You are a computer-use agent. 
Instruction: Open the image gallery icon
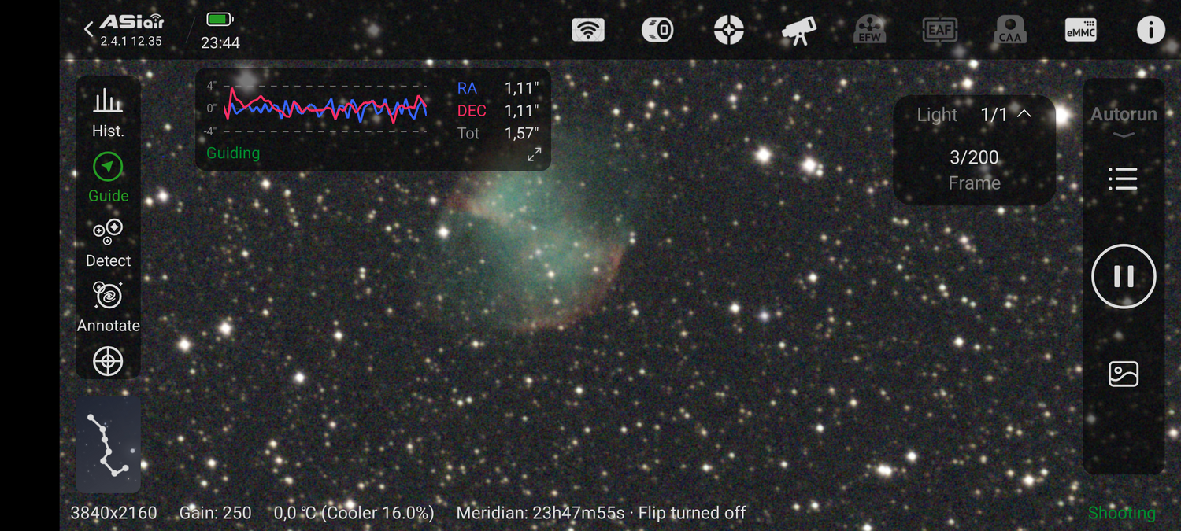tap(1124, 374)
